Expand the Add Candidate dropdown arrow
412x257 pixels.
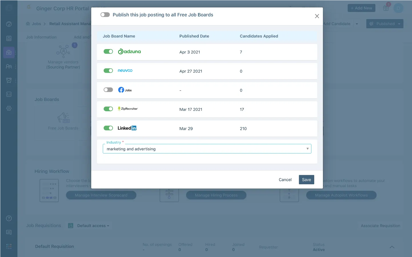click(357, 24)
